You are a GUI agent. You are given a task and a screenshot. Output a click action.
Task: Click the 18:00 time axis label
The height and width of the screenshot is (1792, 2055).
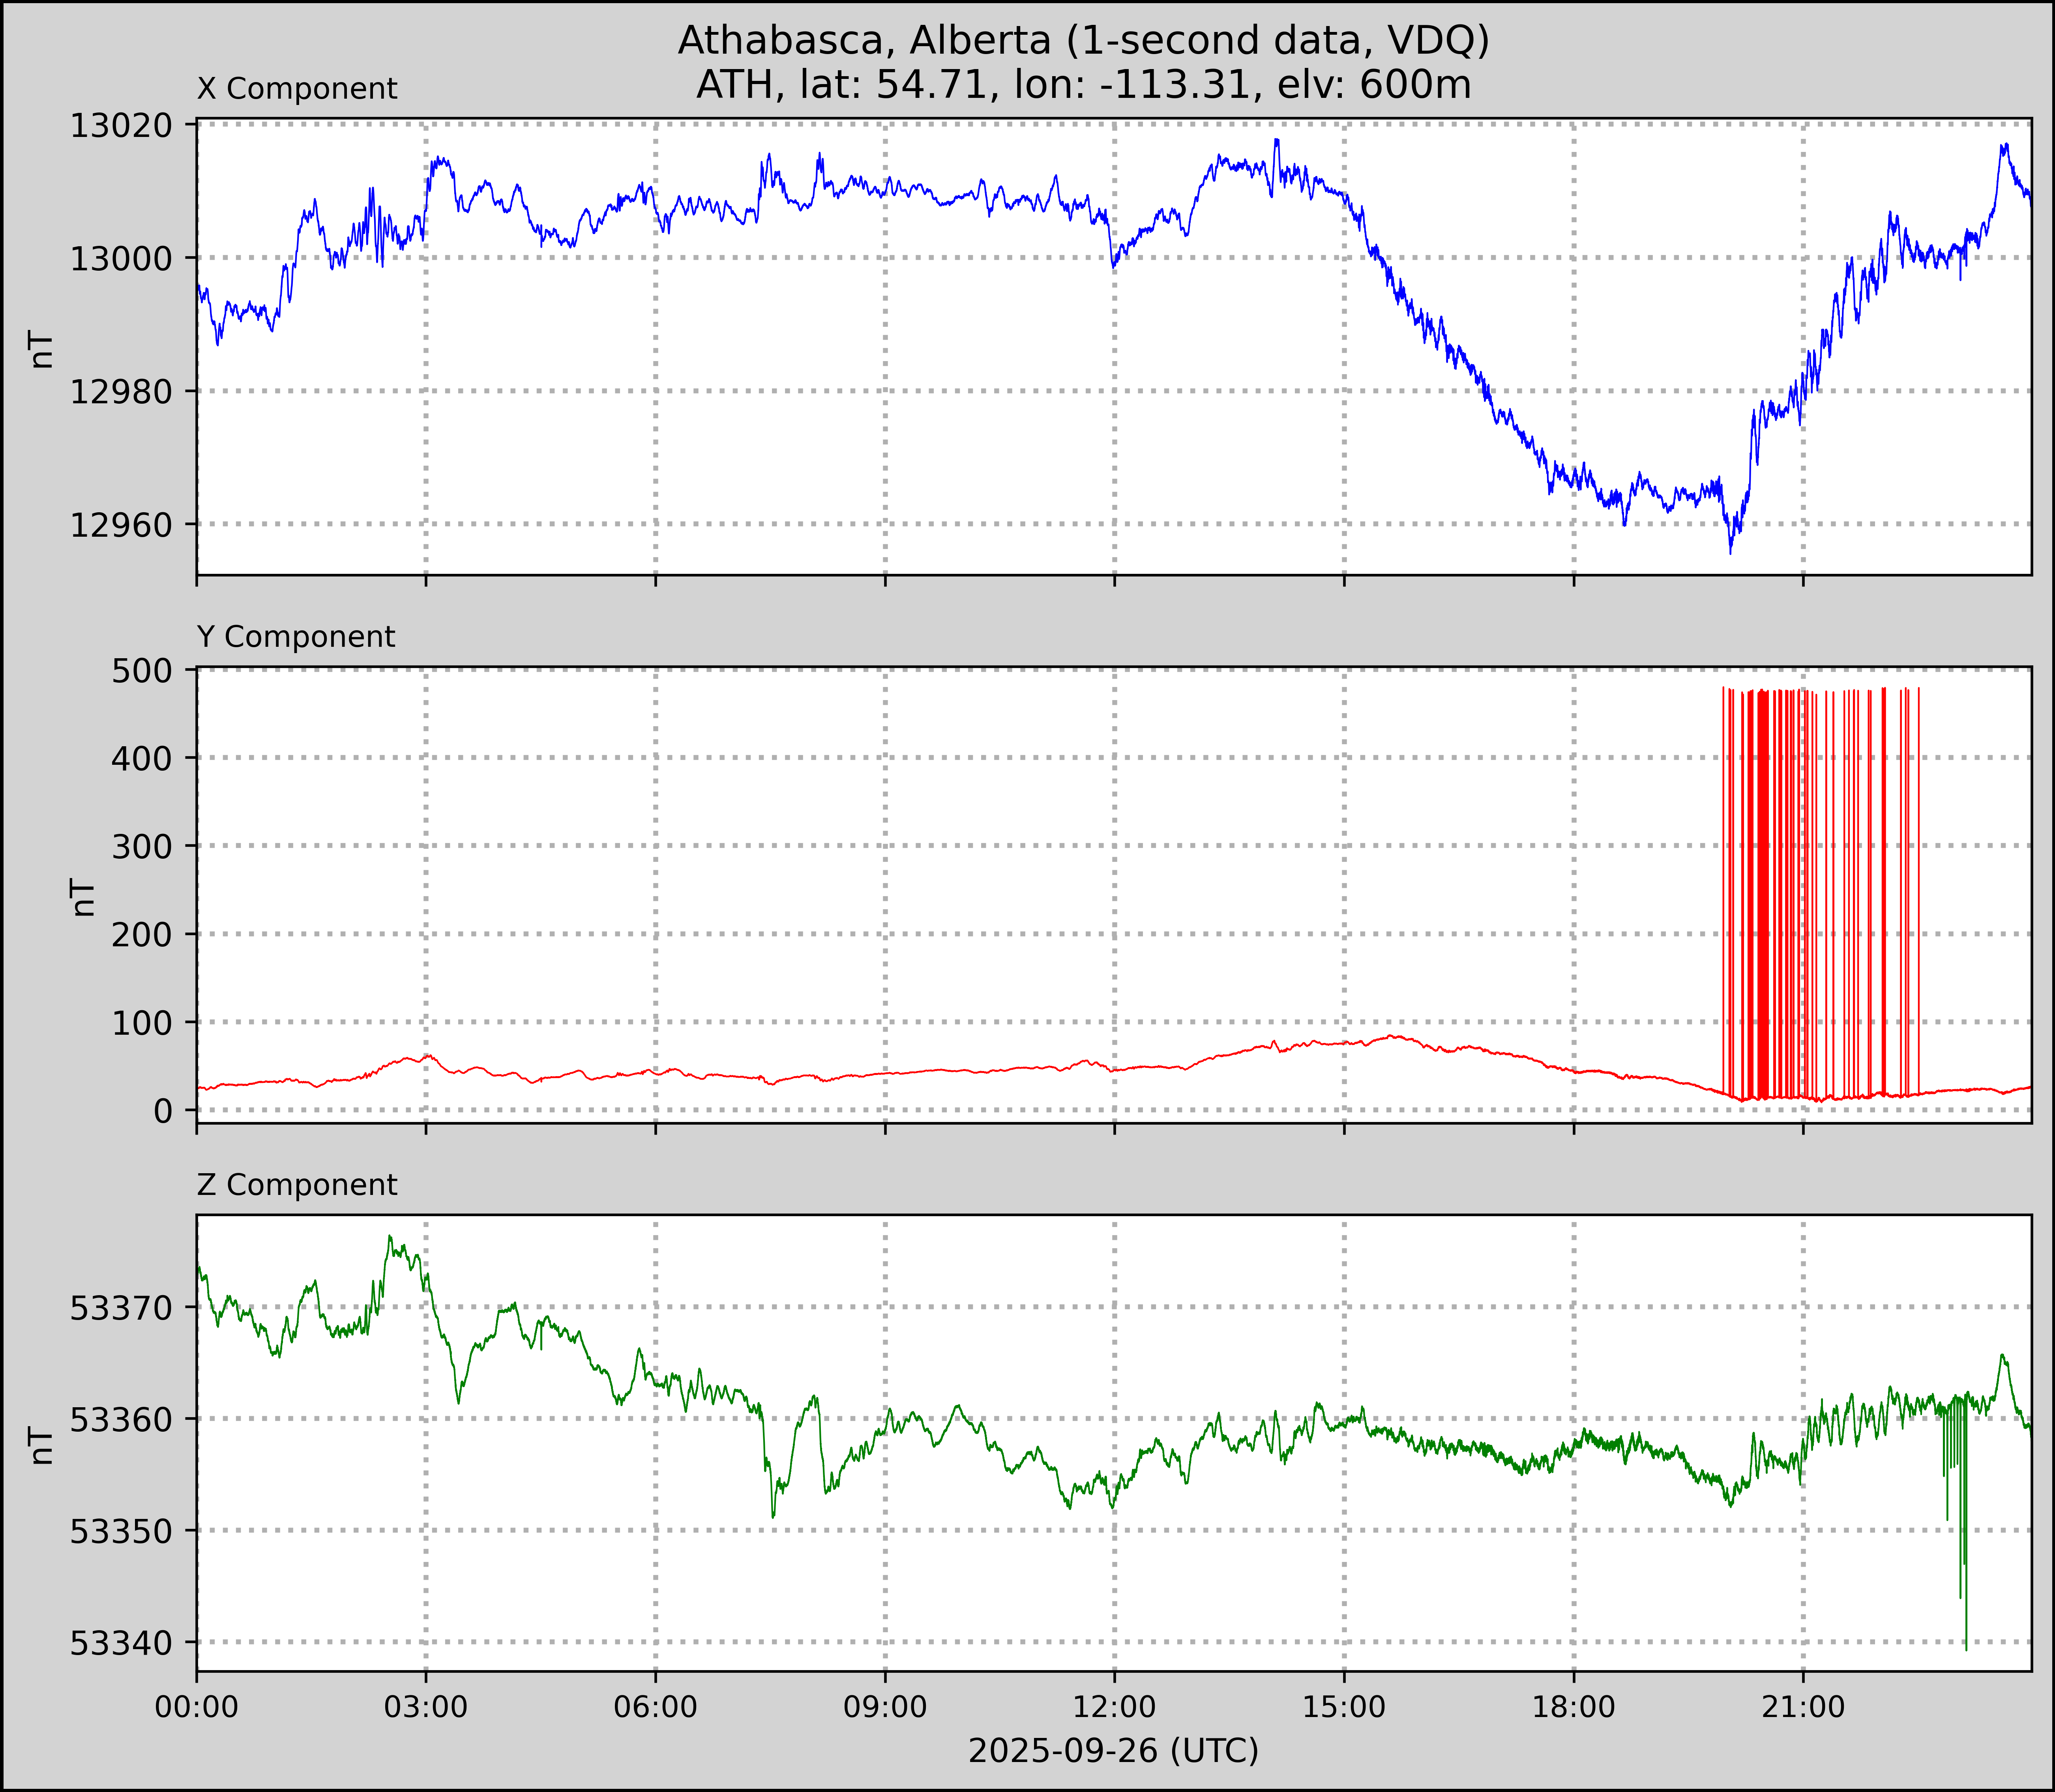[1573, 1706]
